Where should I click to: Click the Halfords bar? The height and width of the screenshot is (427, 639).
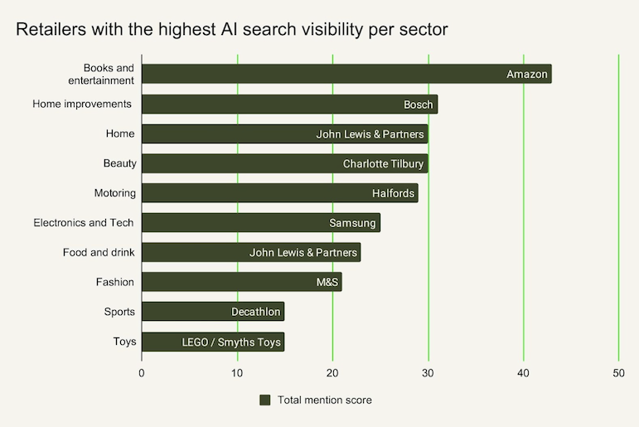pyautogui.click(x=279, y=193)
